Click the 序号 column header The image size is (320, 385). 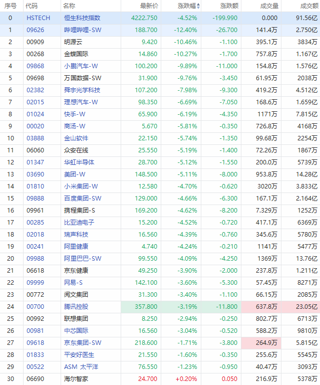[x=11, y=6]
